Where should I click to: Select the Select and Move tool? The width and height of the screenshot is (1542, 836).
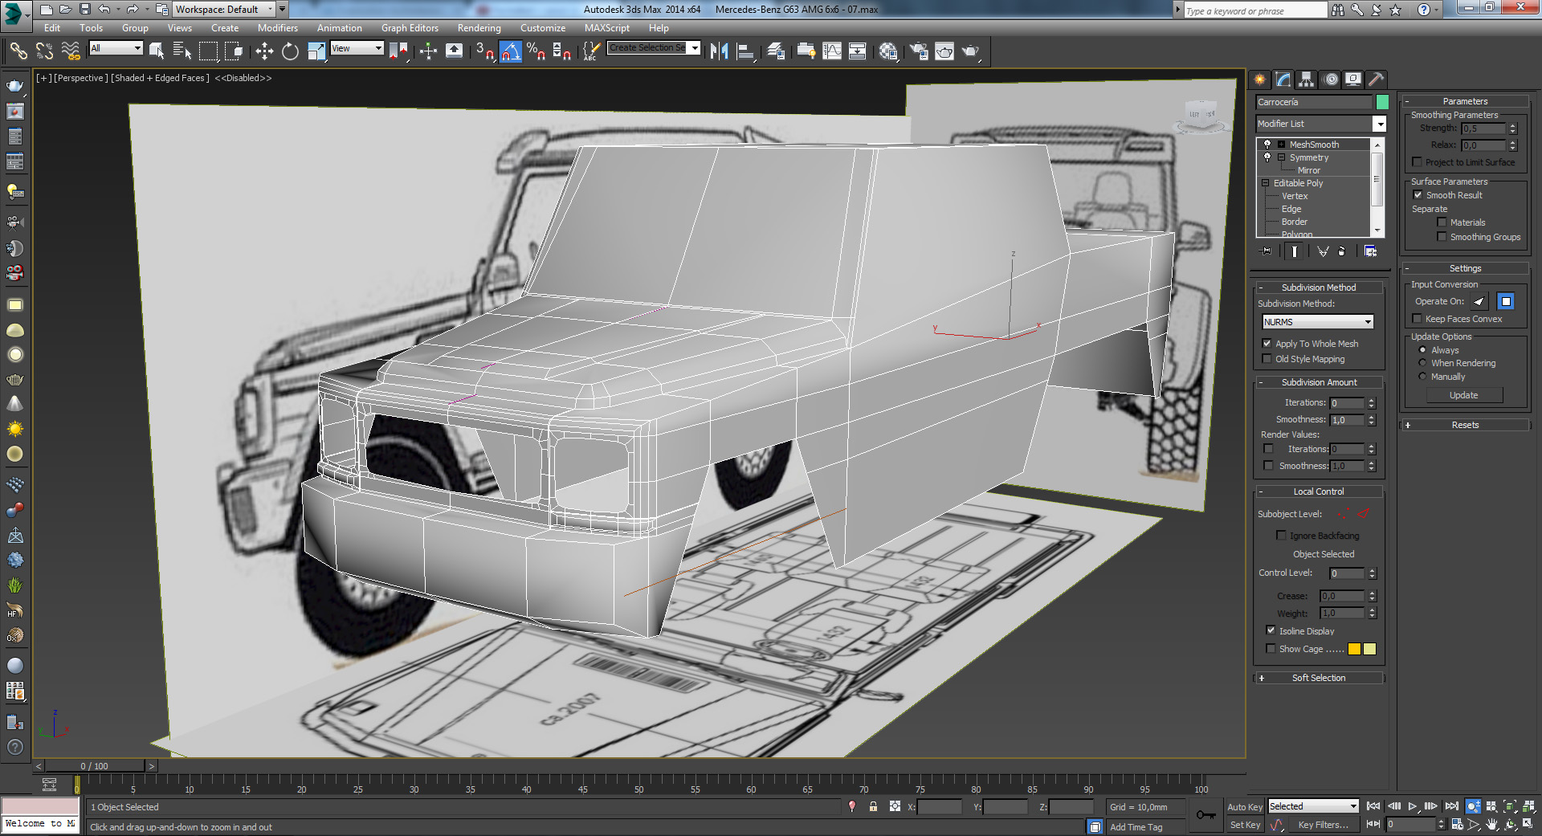pos(264,51)
